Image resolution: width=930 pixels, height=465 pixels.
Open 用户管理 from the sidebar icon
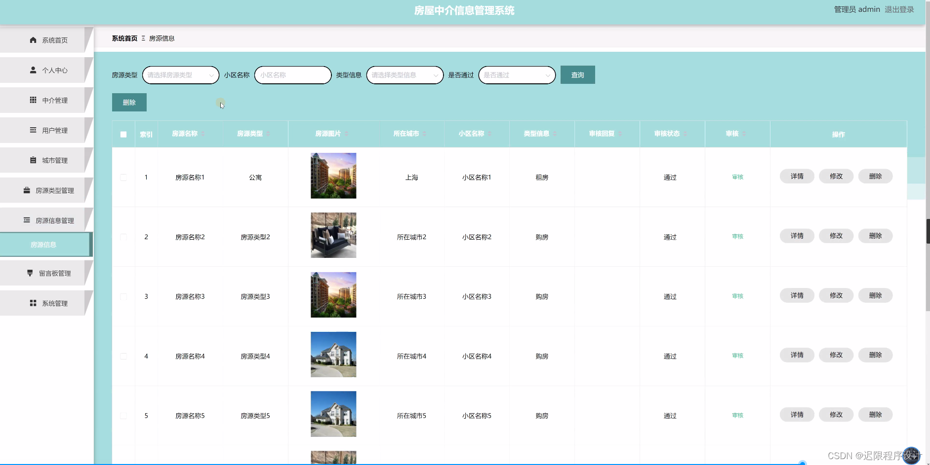[x=33, y=130]
